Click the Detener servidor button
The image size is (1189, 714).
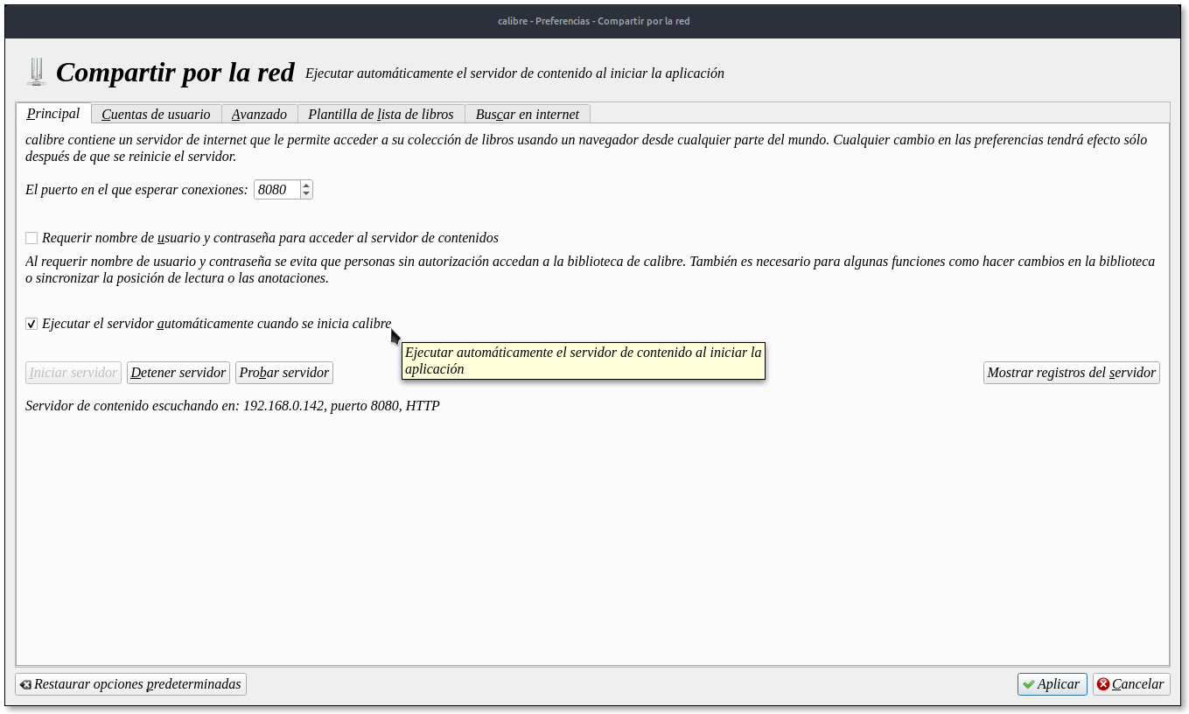tap(178, 373)
